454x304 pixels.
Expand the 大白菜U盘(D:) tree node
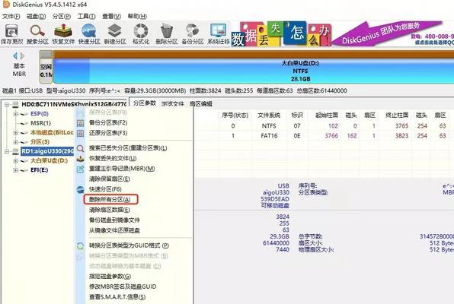click(x=16, y=160)
